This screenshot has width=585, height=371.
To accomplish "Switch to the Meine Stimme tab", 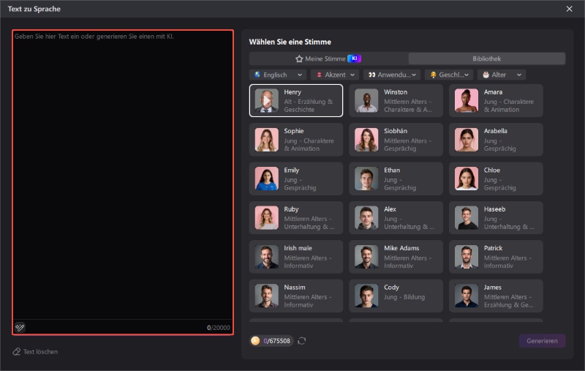I will click(x=328, y=59).
